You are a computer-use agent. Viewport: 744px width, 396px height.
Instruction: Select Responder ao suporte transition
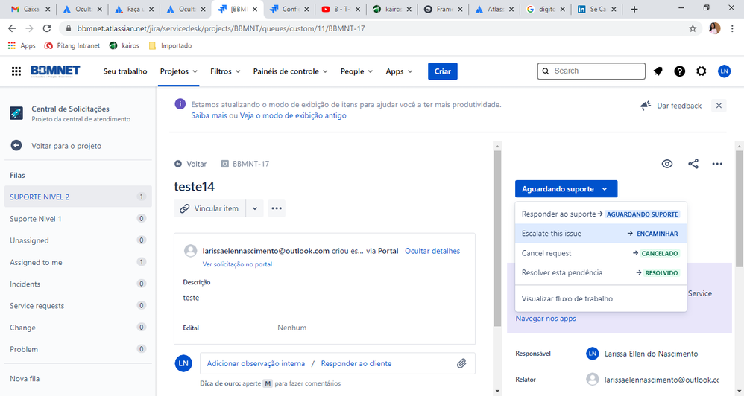(x=601, y=214)
